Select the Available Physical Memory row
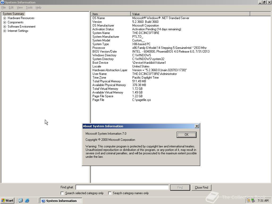The height and width of the screenshot is (204, 272). (x=180, y=85)
